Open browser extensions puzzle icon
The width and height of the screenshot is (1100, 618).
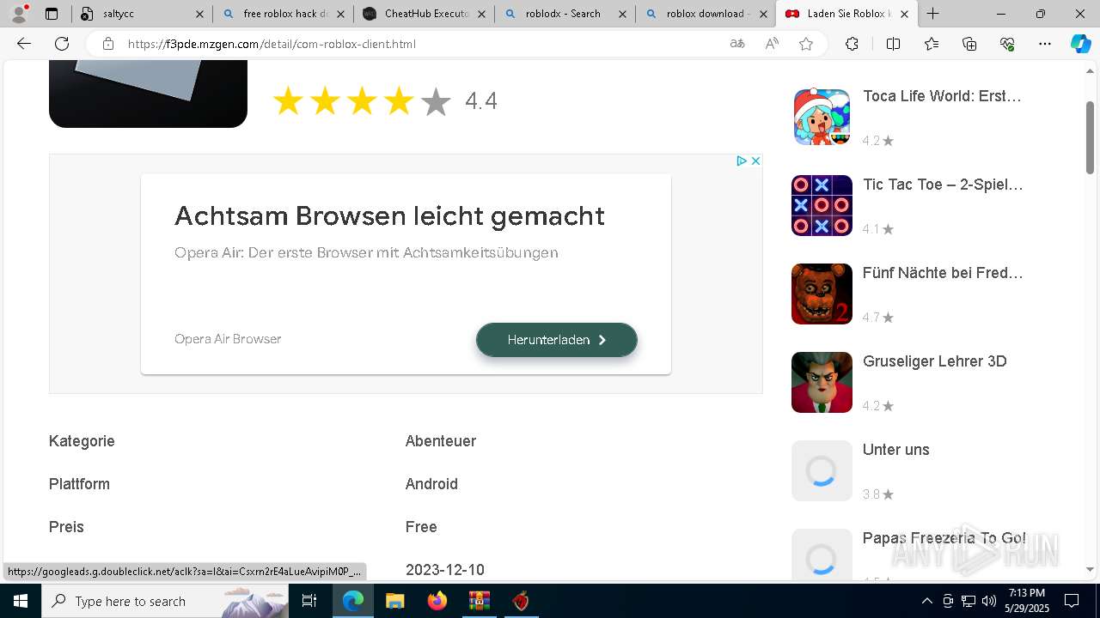(852, 44)
